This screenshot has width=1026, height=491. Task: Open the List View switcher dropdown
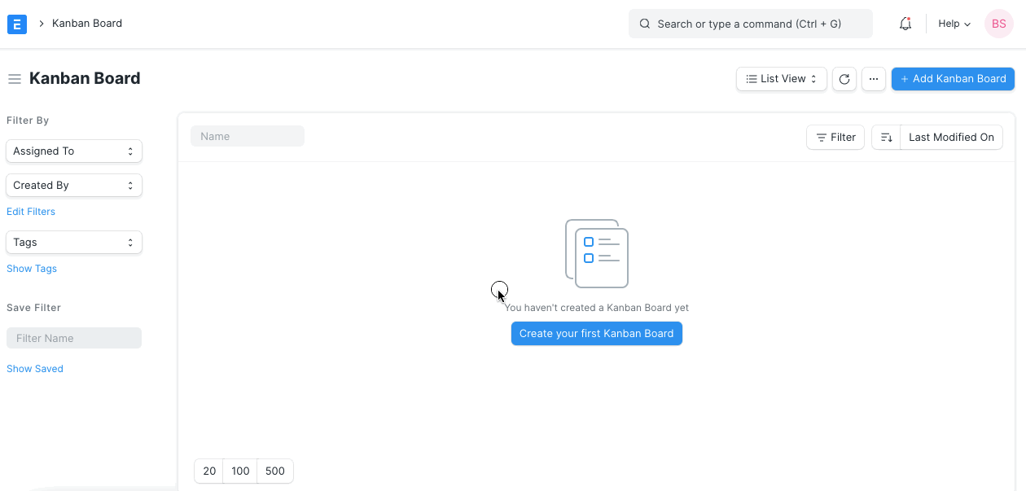click(x=780, y=78)
